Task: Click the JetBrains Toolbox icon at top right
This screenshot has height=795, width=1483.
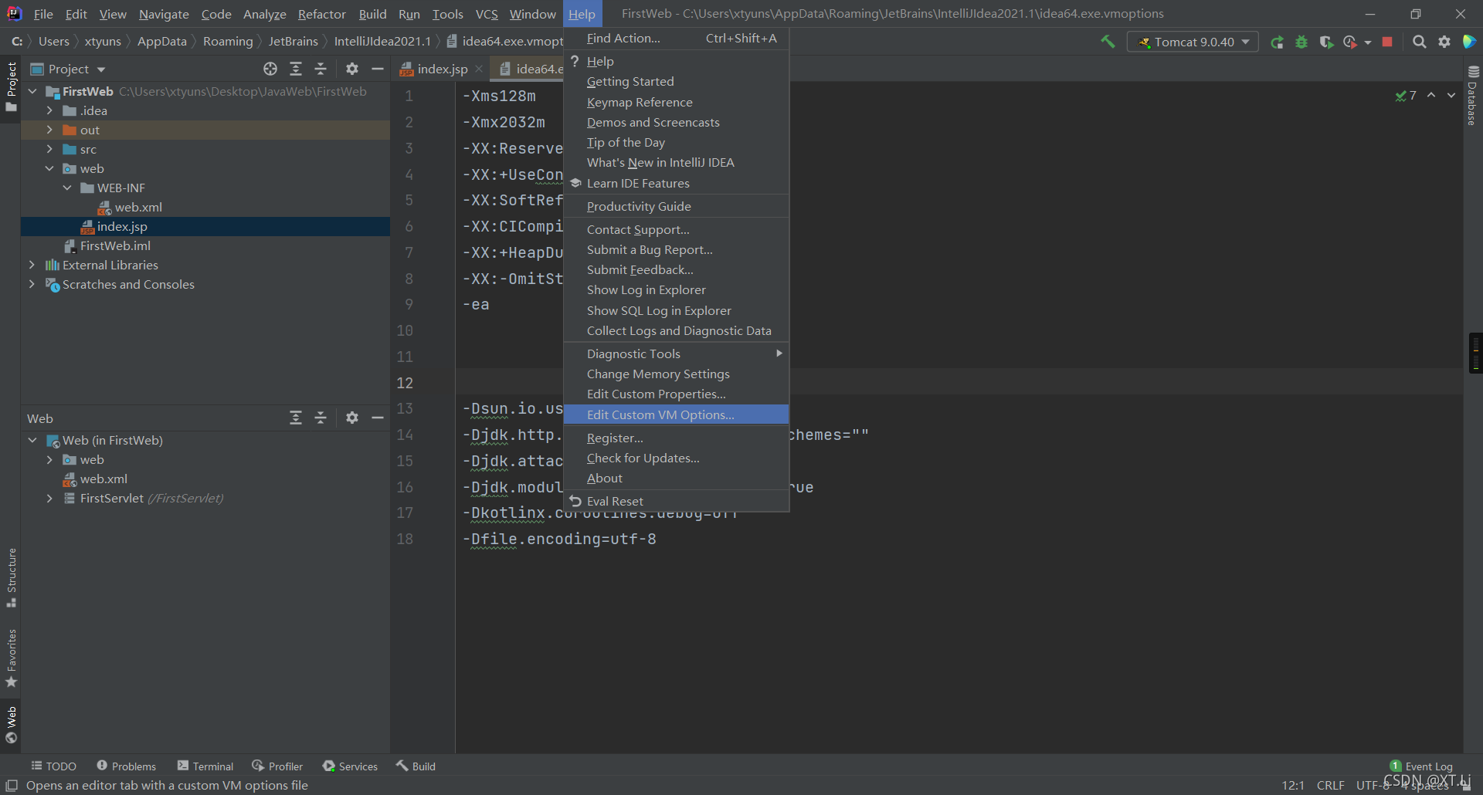Action: pos(1469,42)
